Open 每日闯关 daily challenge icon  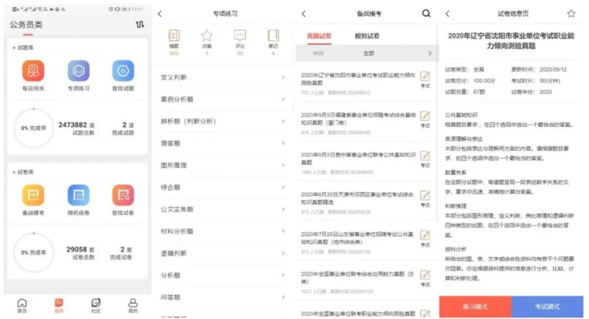click(x=33, y=72)
